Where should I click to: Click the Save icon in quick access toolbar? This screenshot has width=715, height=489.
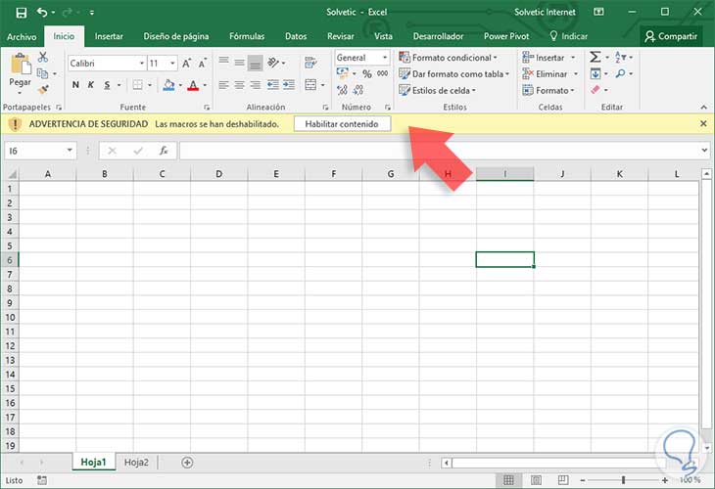pos(21,13)
